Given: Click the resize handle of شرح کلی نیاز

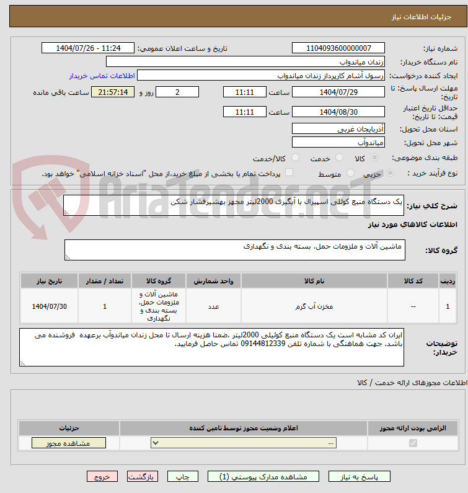Looking at the screenshot, I should pos(66,213).
